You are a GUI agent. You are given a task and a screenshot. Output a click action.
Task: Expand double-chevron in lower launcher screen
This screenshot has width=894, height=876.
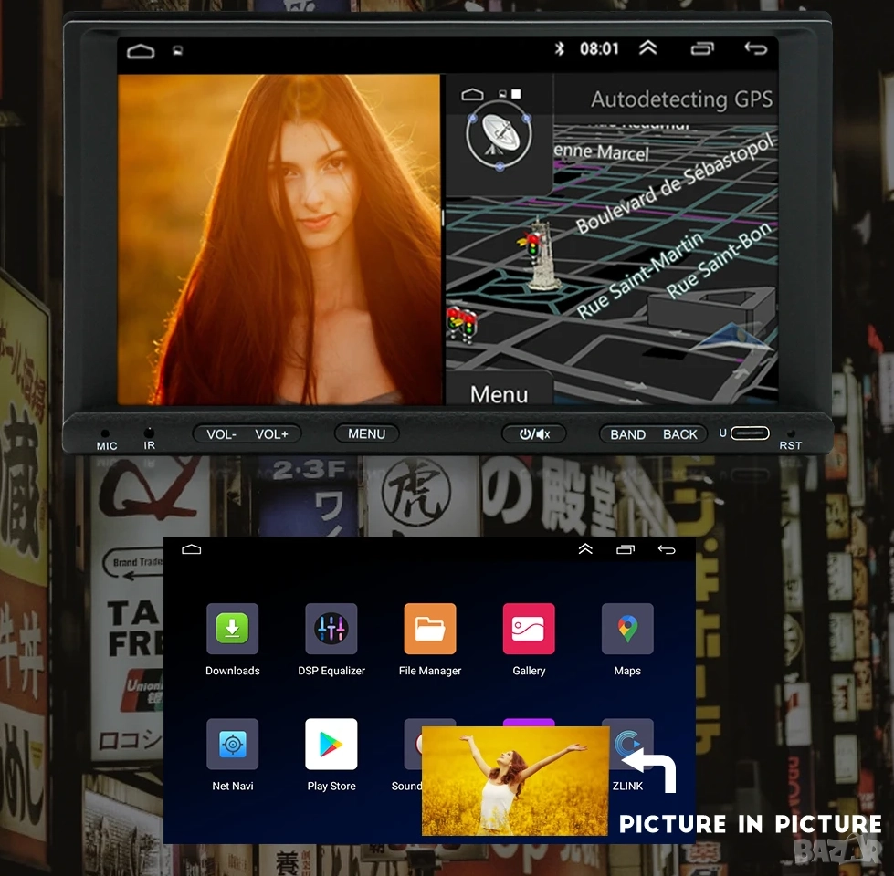click(585, 549)
